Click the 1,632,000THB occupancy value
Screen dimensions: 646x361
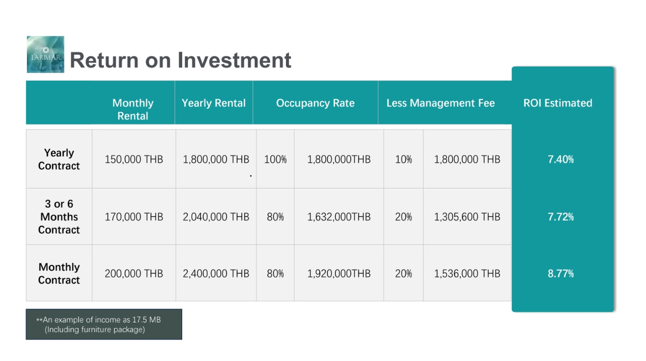(339, 217)
